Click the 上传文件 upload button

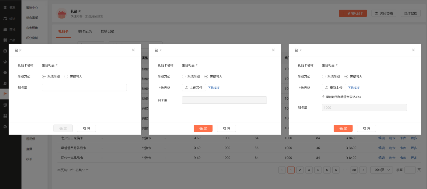pos(194,88)
